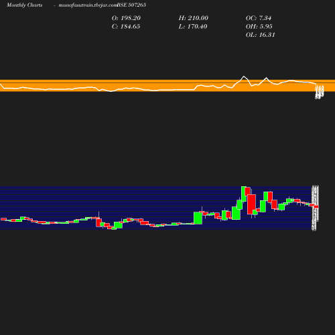Click the 'OH: 5.95' reading

[x=259, y=27]
